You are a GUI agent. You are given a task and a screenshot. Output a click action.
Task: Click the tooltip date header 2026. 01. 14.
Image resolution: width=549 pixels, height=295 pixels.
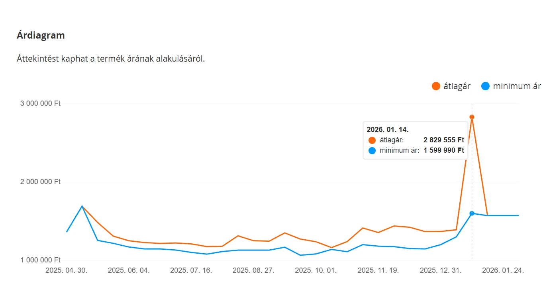(x=388, y=130)
